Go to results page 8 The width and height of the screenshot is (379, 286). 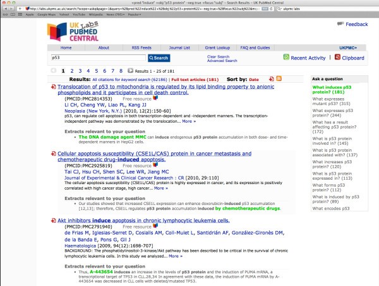click(x=121, y=71)
